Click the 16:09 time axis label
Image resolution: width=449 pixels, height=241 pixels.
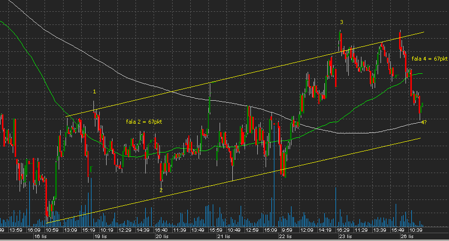tap(34, 230)
